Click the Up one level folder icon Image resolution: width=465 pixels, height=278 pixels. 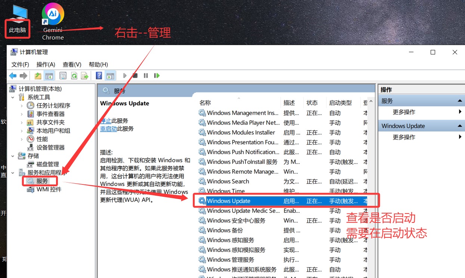38,76
